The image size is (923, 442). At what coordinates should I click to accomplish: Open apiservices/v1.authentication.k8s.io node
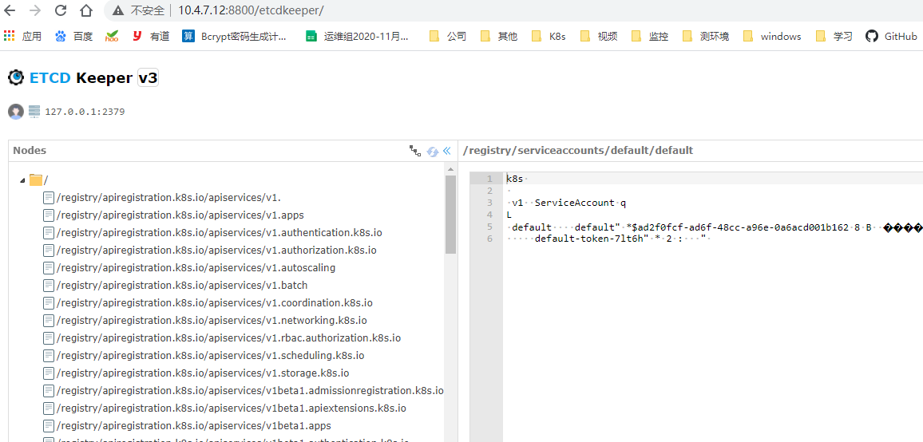[220, 233]
